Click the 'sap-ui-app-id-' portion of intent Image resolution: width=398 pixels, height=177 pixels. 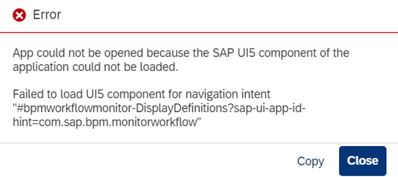(x=269, y=109)
